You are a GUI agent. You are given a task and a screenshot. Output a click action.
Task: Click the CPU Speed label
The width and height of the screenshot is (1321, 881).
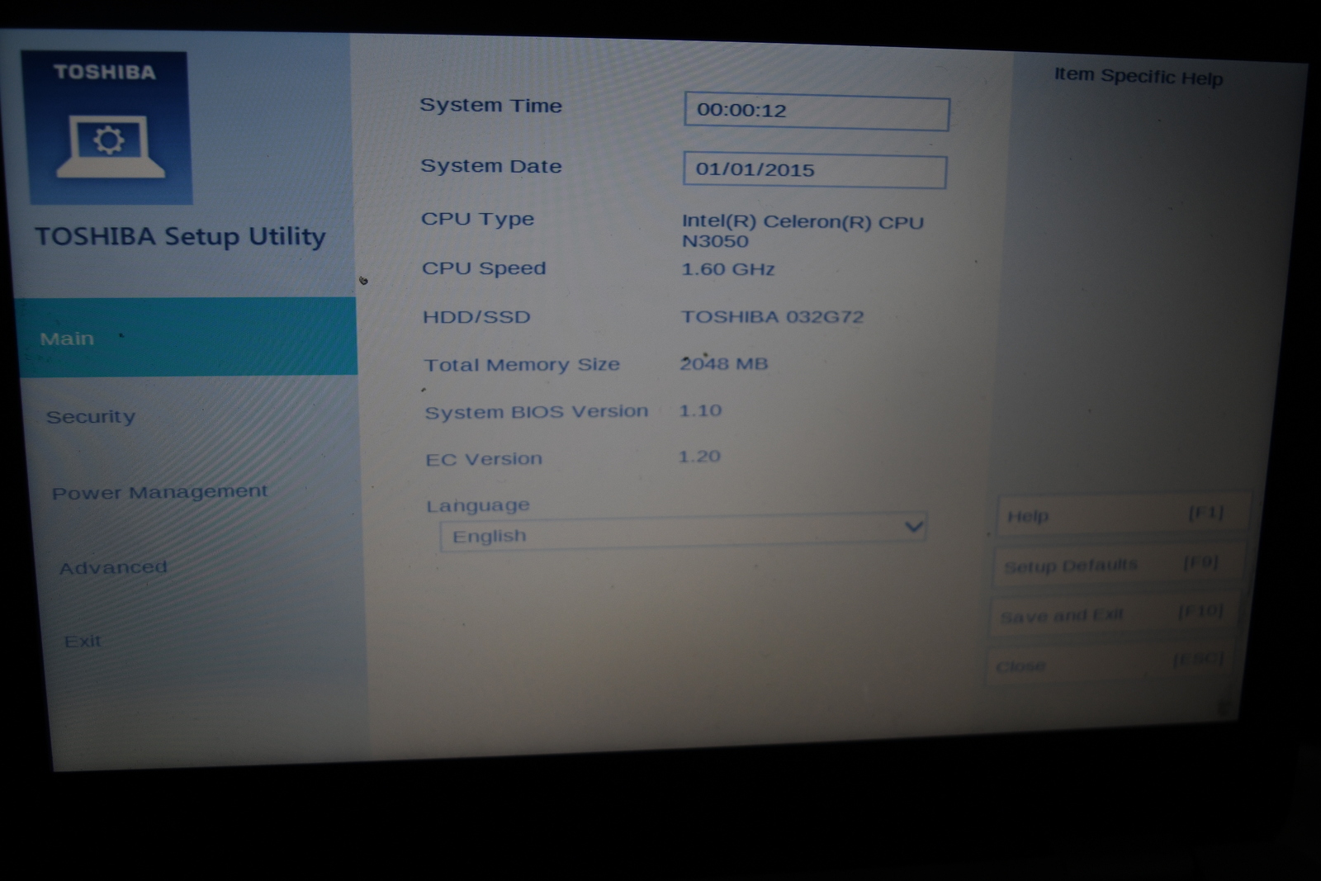coord(484,268)
